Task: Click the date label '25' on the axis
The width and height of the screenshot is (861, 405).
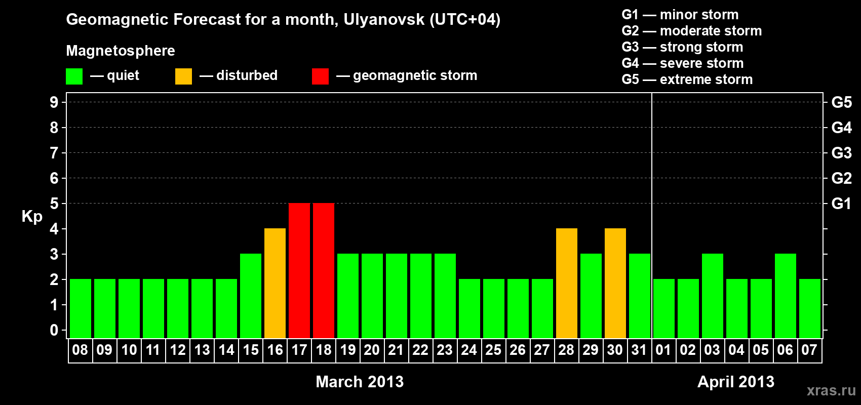Action: tap(493, 350)
